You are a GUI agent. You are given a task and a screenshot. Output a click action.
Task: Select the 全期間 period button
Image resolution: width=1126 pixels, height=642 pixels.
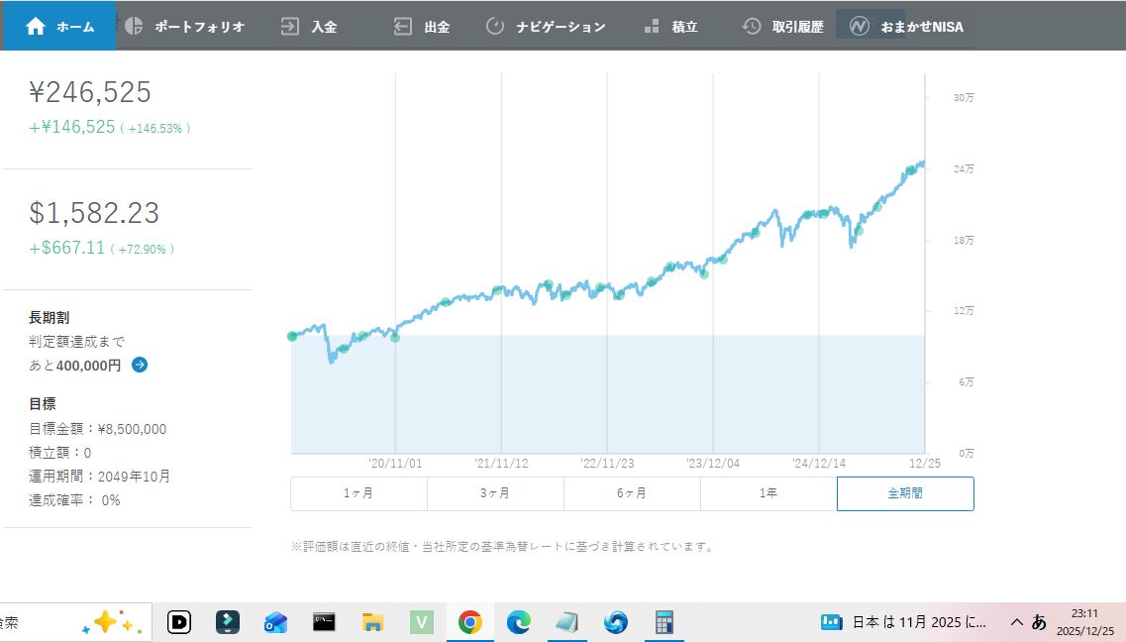[905, 493]
